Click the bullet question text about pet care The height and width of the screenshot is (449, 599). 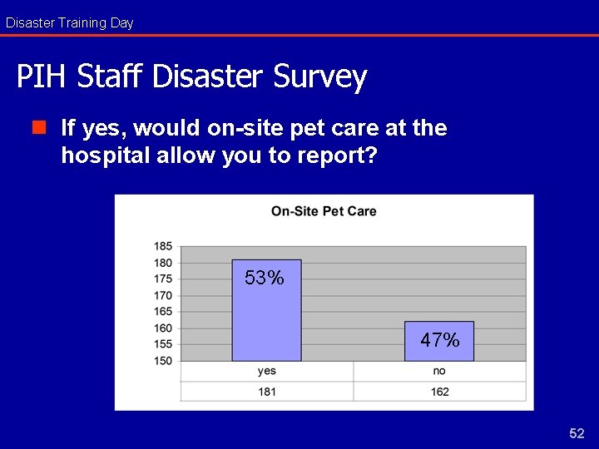click(254, 141)
